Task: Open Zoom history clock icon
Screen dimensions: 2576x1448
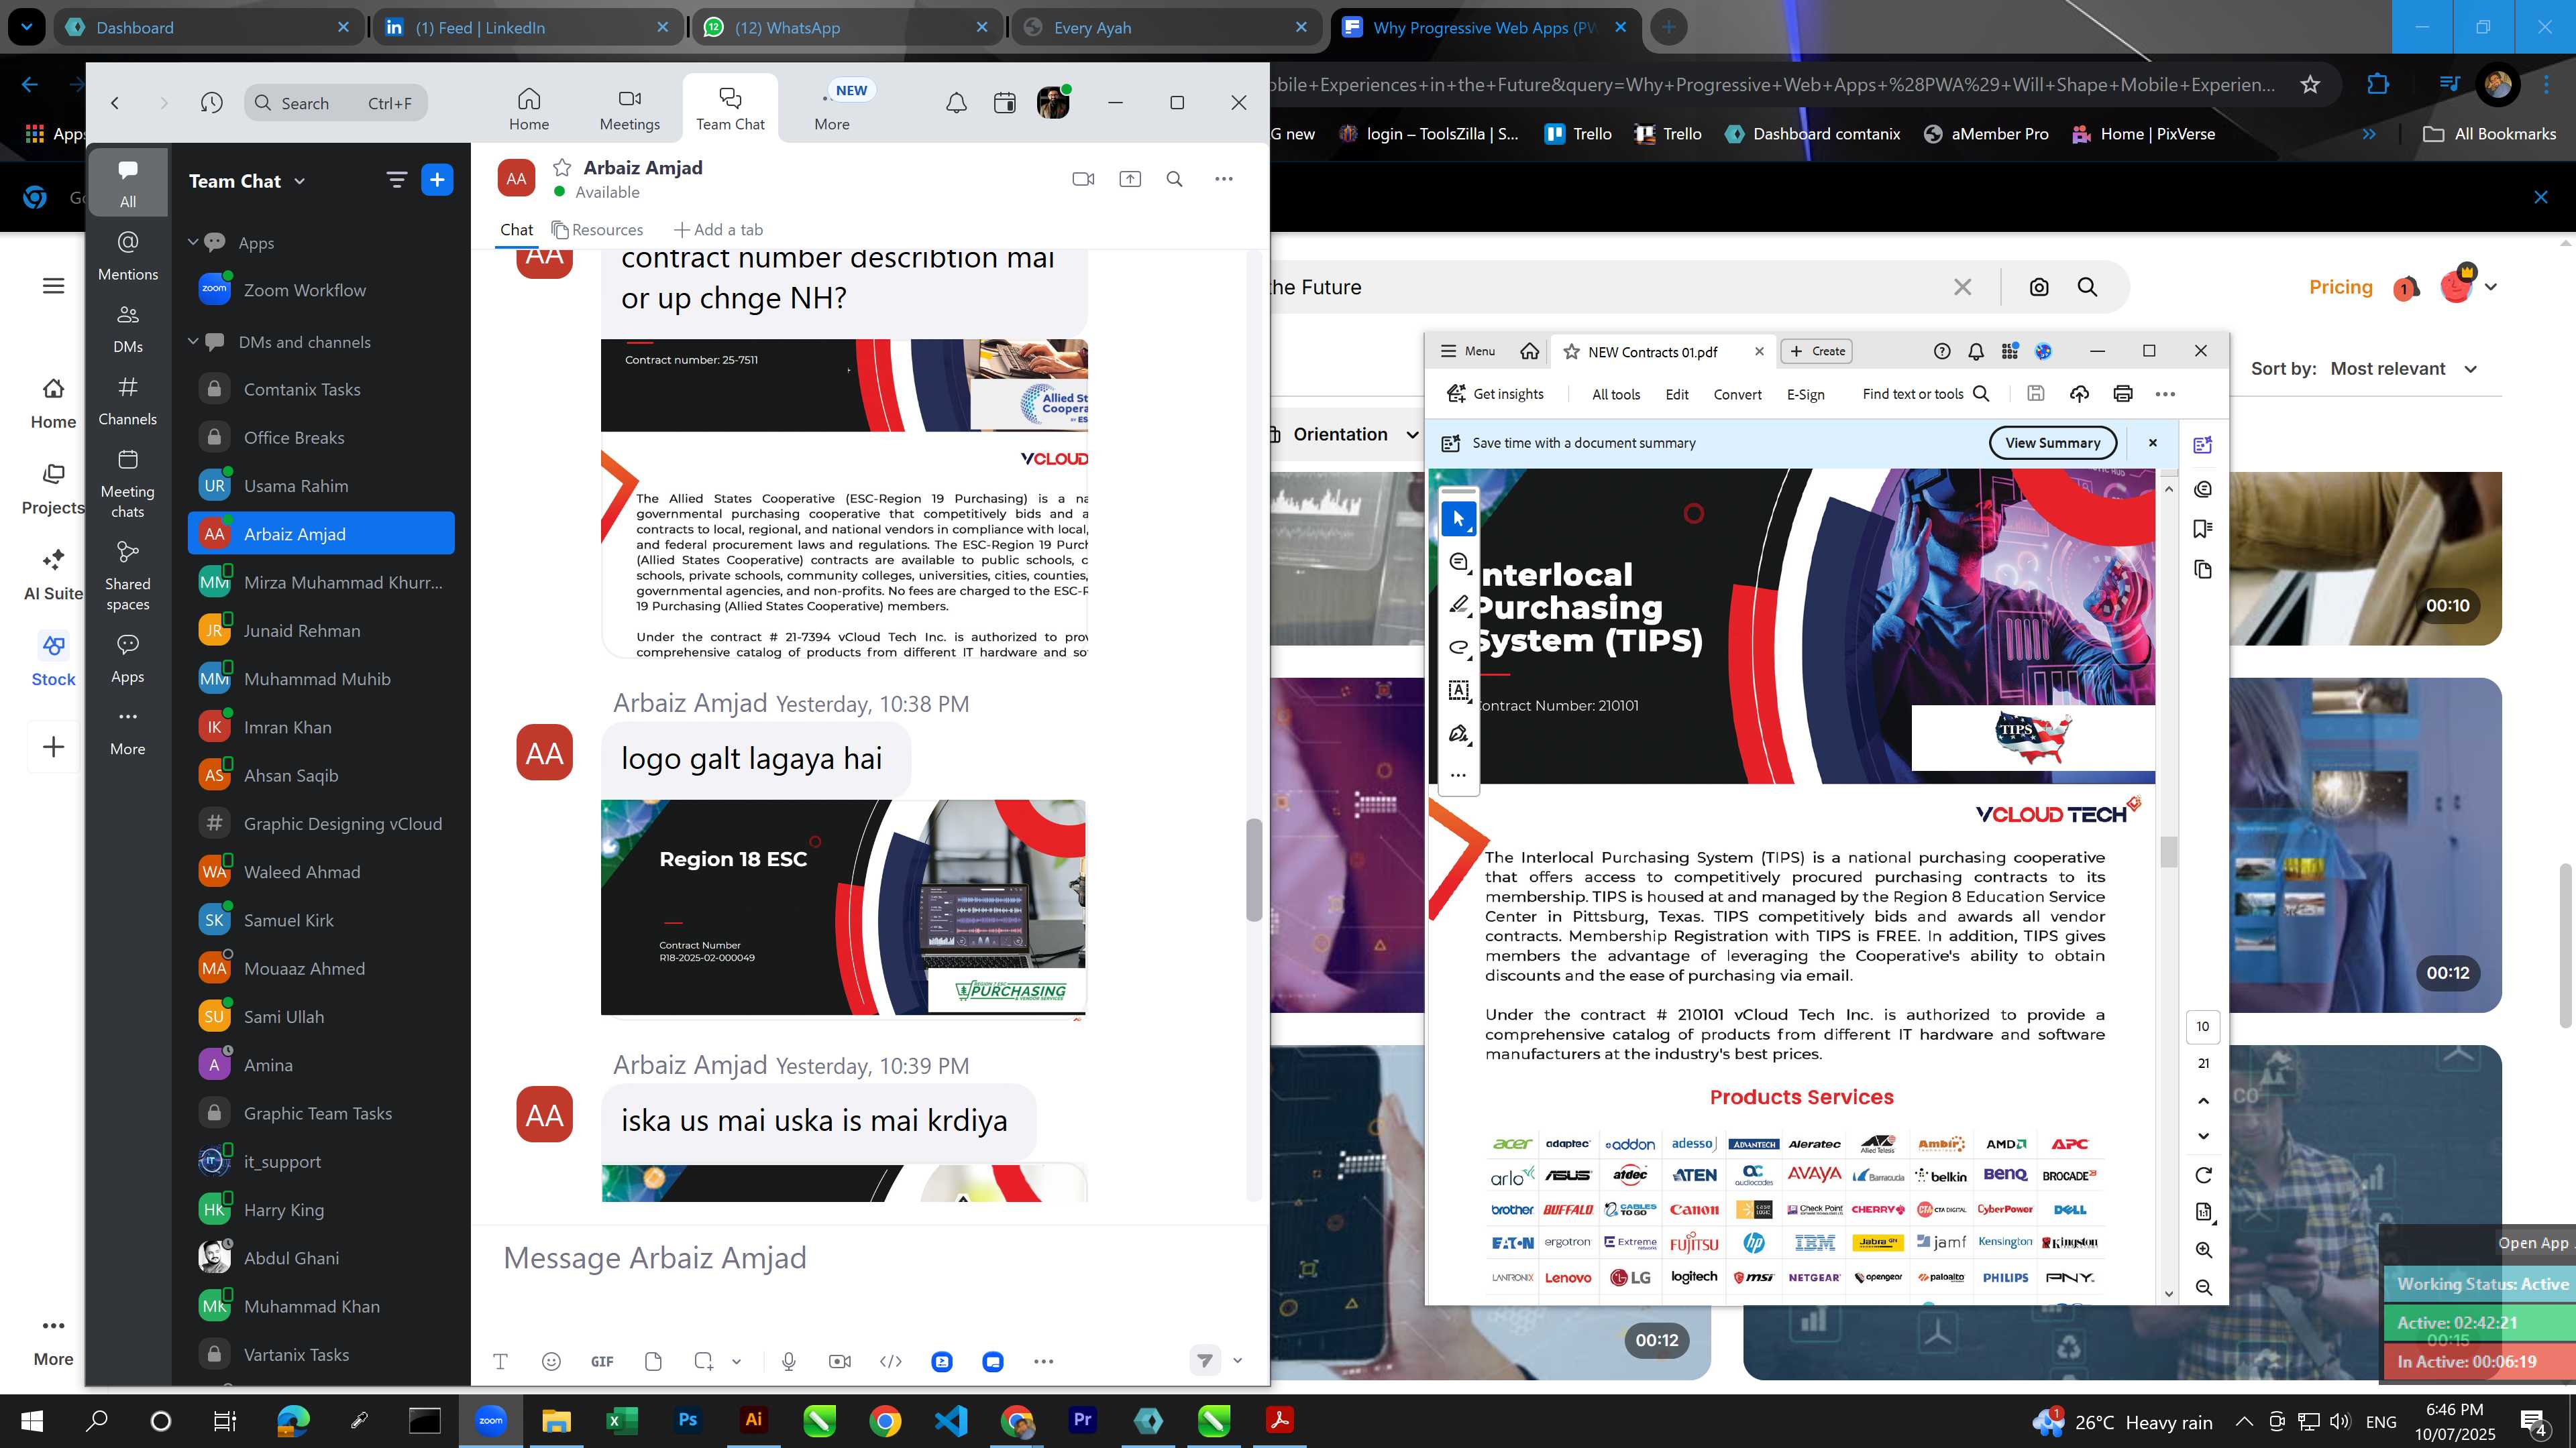Action: coord(211,103)
